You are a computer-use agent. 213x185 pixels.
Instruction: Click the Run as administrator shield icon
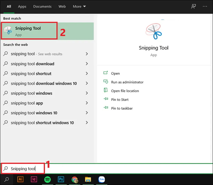coord(105,82)
